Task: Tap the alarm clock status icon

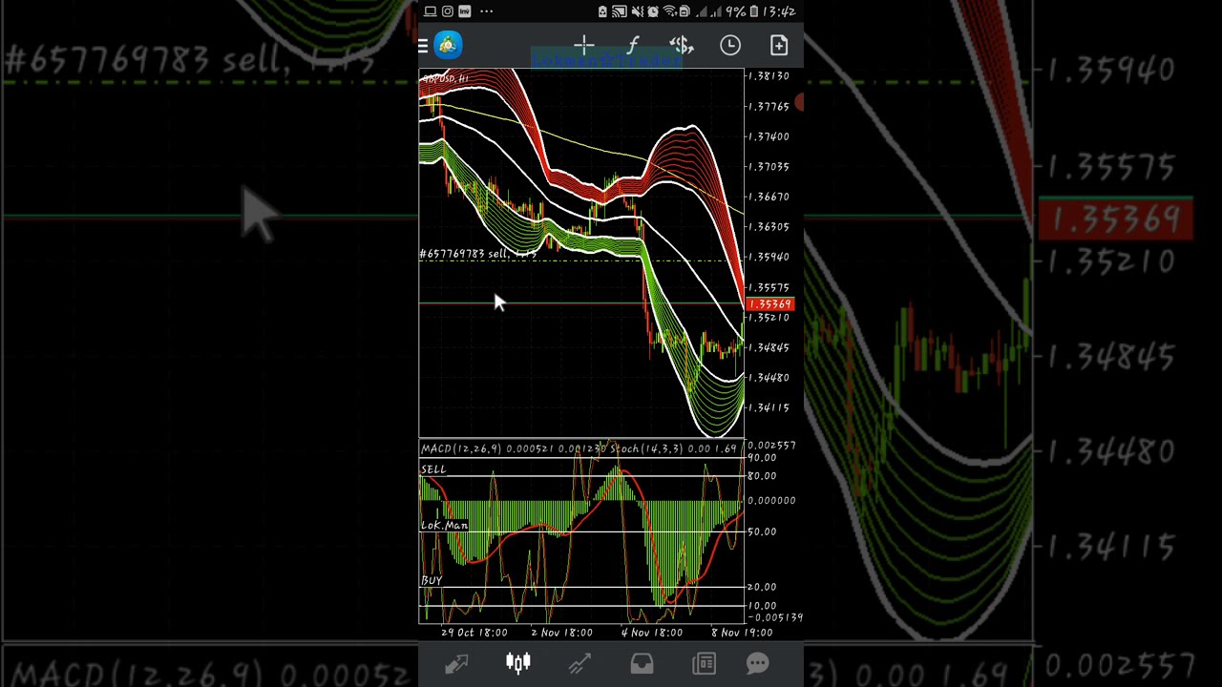Action: tap(653, 11)
